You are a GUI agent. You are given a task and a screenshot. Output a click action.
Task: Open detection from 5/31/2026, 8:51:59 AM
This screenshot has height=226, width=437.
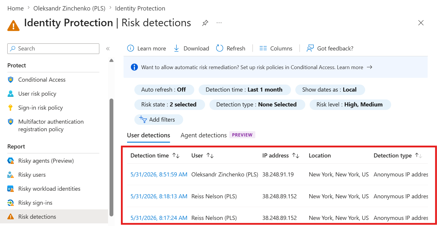159,175
